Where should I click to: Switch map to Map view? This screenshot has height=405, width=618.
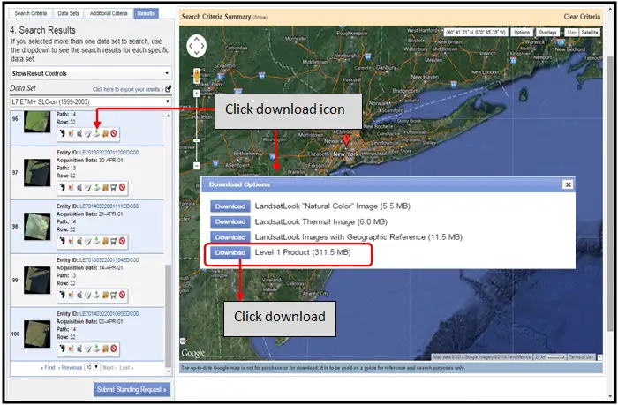click(571, 33)
